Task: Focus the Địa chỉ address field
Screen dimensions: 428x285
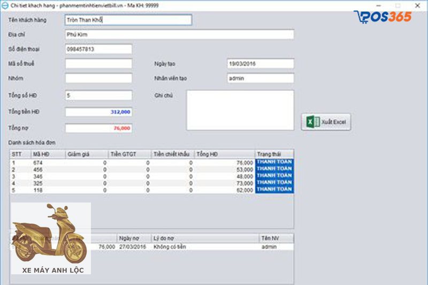Action: pyautogui.click(x=179, y=34)
